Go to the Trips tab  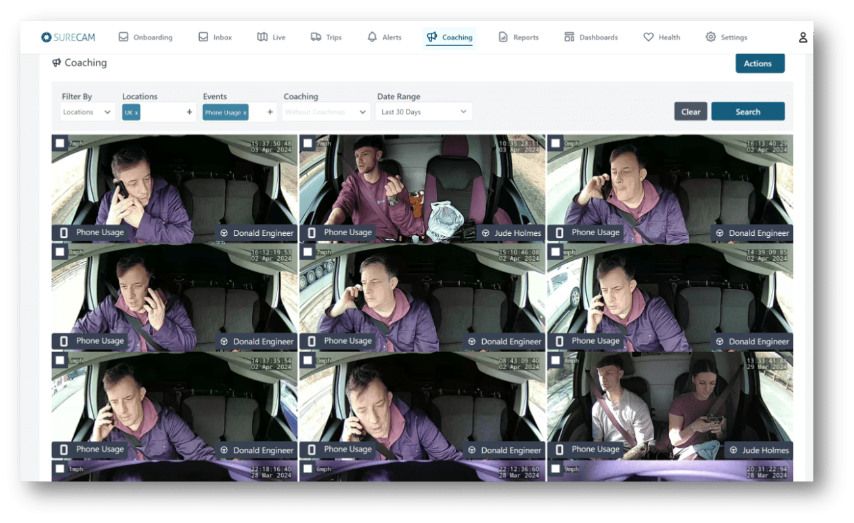click(x=326, y=37)
